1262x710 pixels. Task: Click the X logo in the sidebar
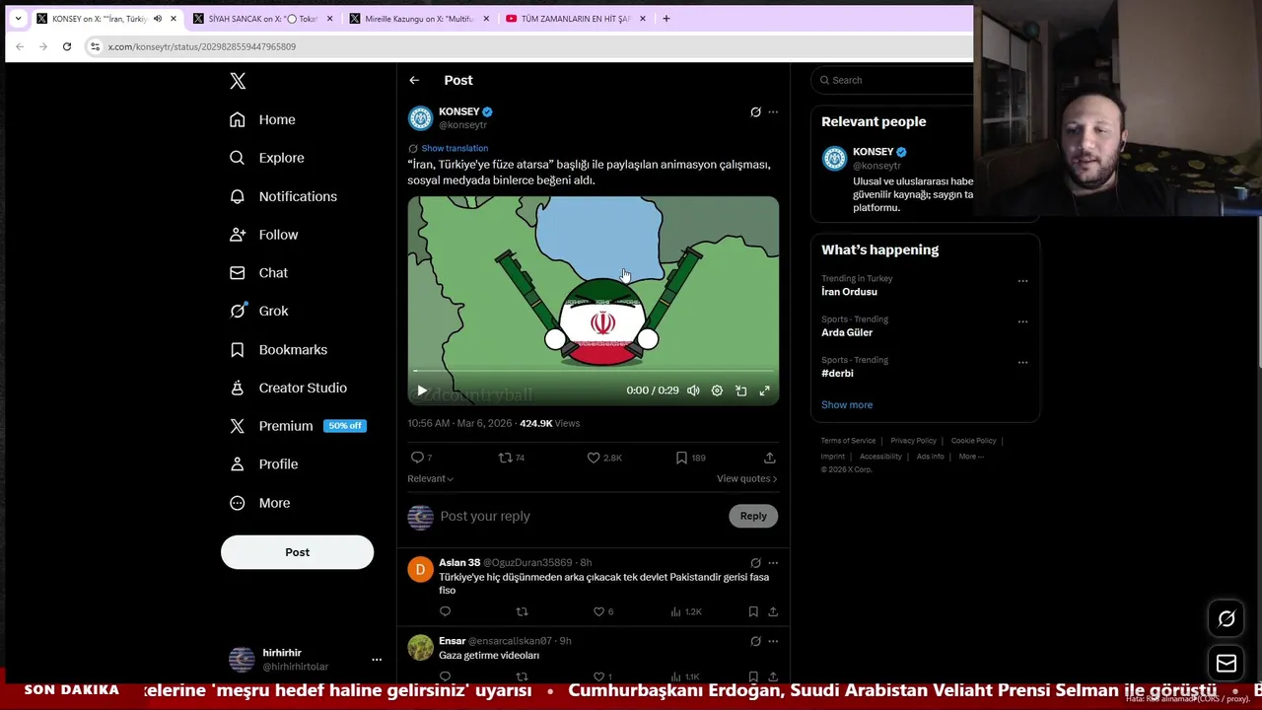pos(238,81)
